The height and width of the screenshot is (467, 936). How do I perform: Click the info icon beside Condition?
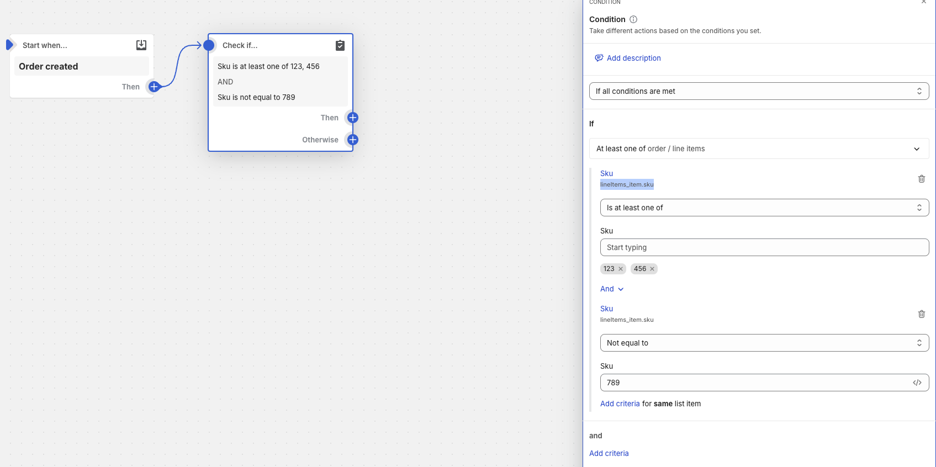tap(633, 19)
